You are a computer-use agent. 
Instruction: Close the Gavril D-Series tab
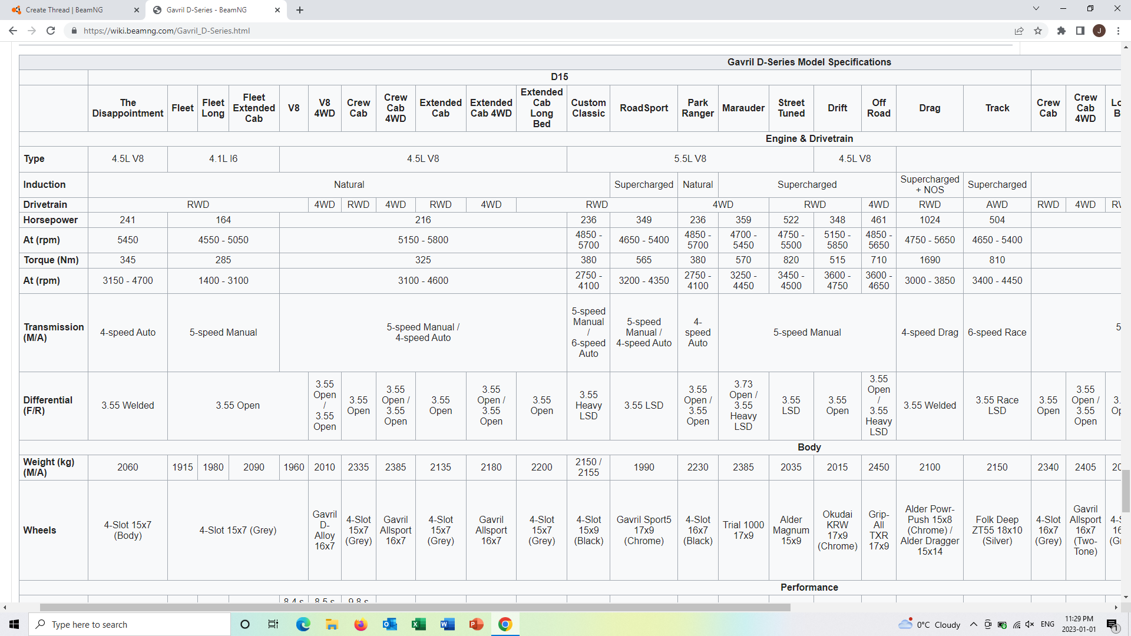[x=277, y=10]
